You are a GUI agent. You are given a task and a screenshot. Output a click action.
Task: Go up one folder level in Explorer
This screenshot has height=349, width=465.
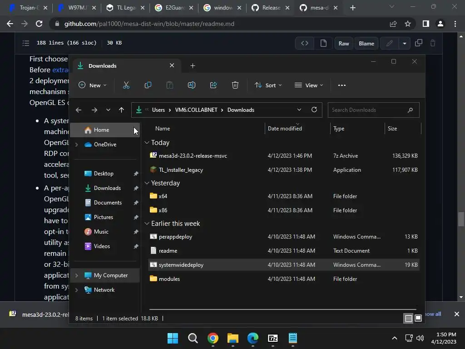tap(121, 110)
